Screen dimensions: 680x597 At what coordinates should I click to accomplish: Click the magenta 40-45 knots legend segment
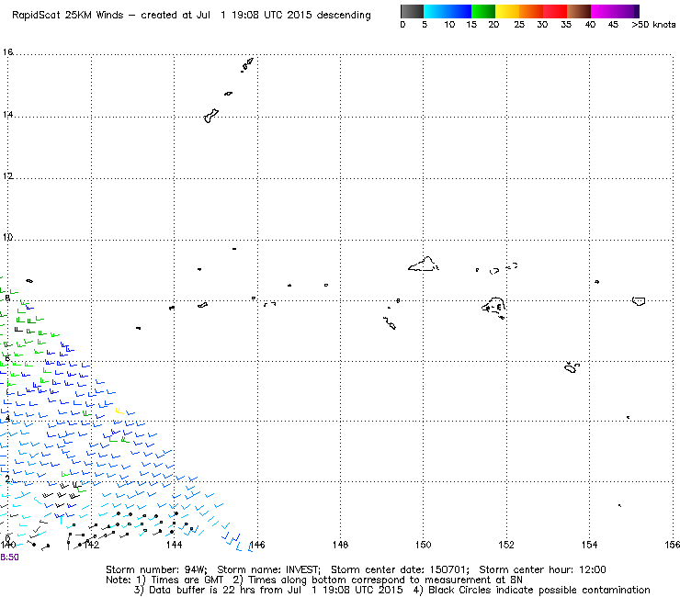[603, 11]
